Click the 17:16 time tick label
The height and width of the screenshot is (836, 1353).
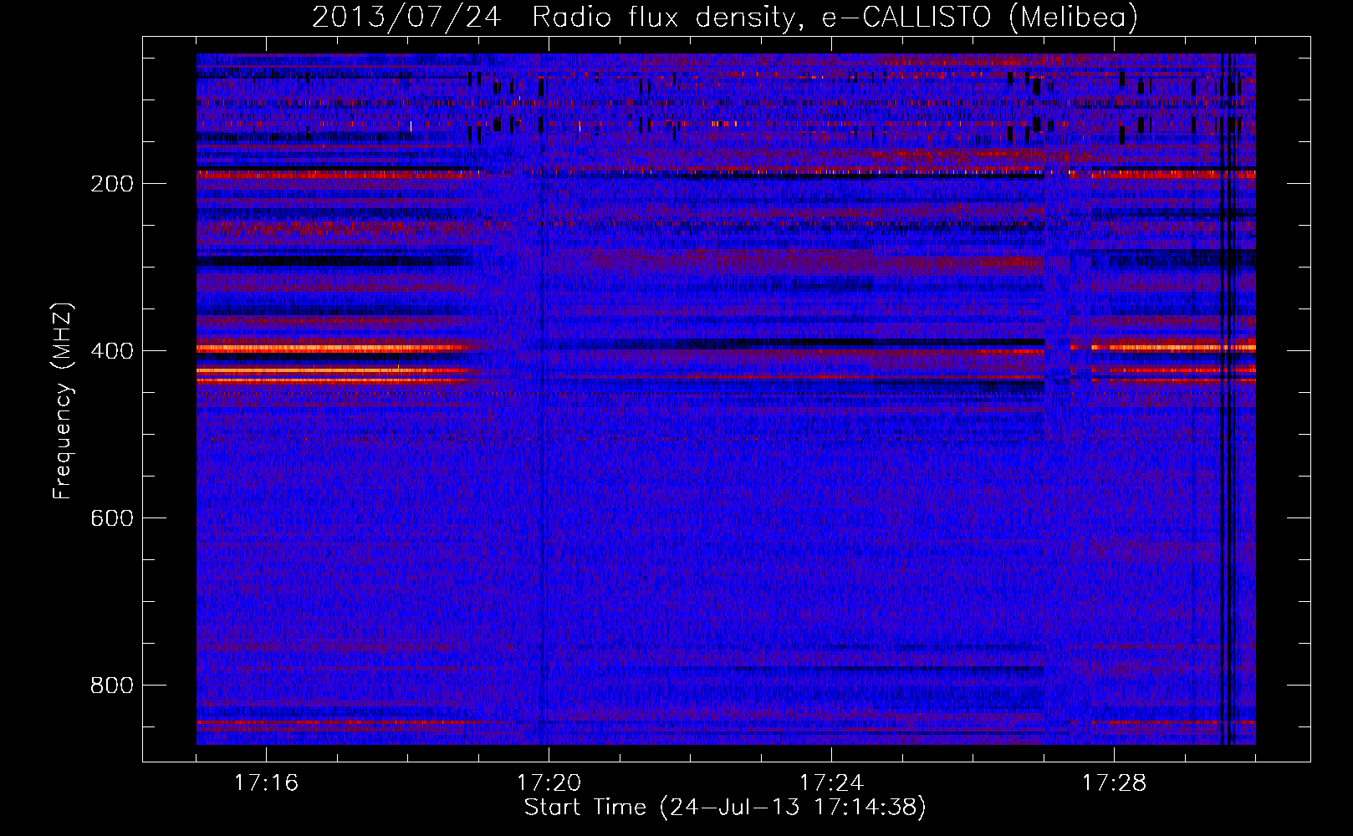pos(266,782)
